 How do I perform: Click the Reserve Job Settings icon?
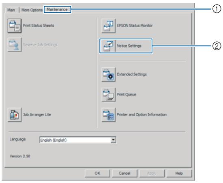coord(15,45)
